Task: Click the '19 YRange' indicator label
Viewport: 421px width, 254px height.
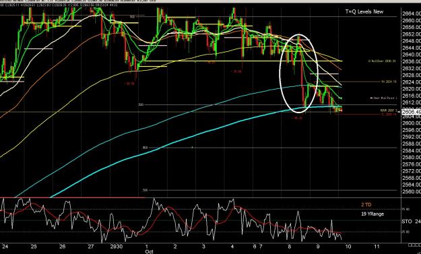Action: 373,214
